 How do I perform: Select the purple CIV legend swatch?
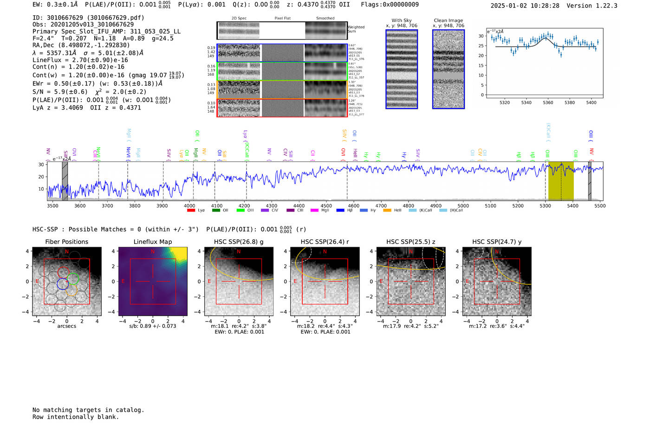coord(265,211)
